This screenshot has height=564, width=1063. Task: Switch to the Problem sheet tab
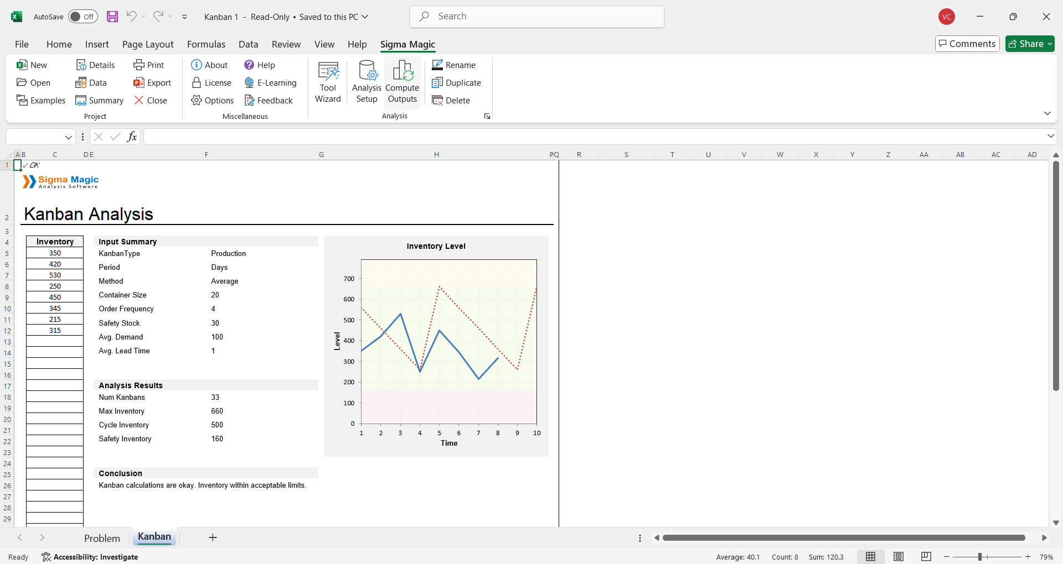tap(102, 538)
